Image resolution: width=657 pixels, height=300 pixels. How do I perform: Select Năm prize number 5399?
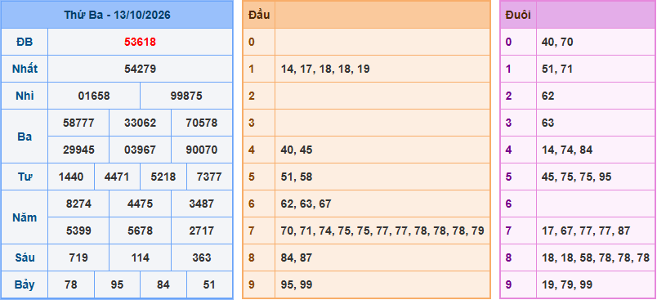pyautogui.click(x=78, y=231)
